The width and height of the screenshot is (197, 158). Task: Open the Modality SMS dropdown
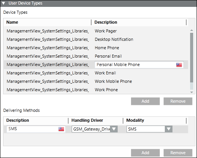point(169,129)
